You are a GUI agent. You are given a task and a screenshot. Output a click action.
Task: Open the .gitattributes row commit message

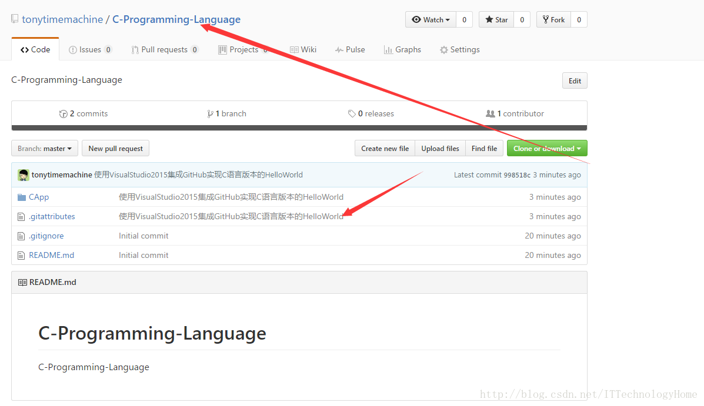[x=231, y=216]
